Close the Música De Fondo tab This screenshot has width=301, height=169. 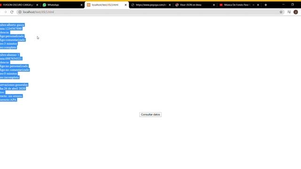pos(258,5)
